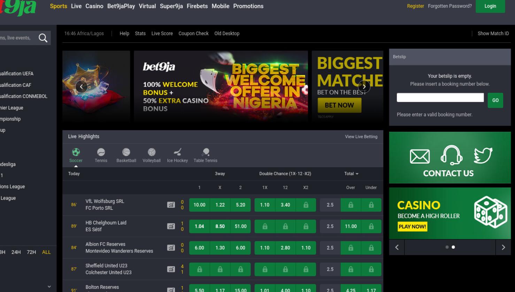Select Over 11.00 for HB Chelghoum Laid match

[x=351, y=226]
